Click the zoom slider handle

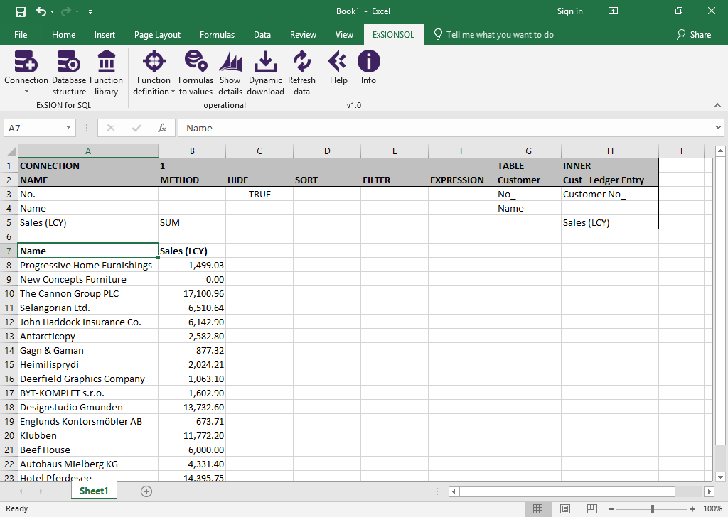click(x=653, y=508)
